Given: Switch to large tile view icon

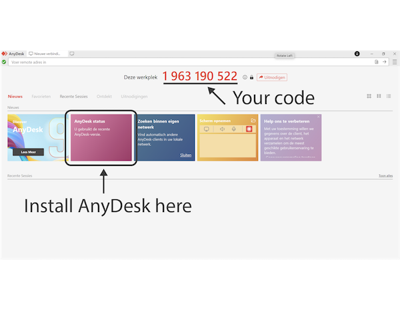Looking at the screenshot, I should pos(369,96).
